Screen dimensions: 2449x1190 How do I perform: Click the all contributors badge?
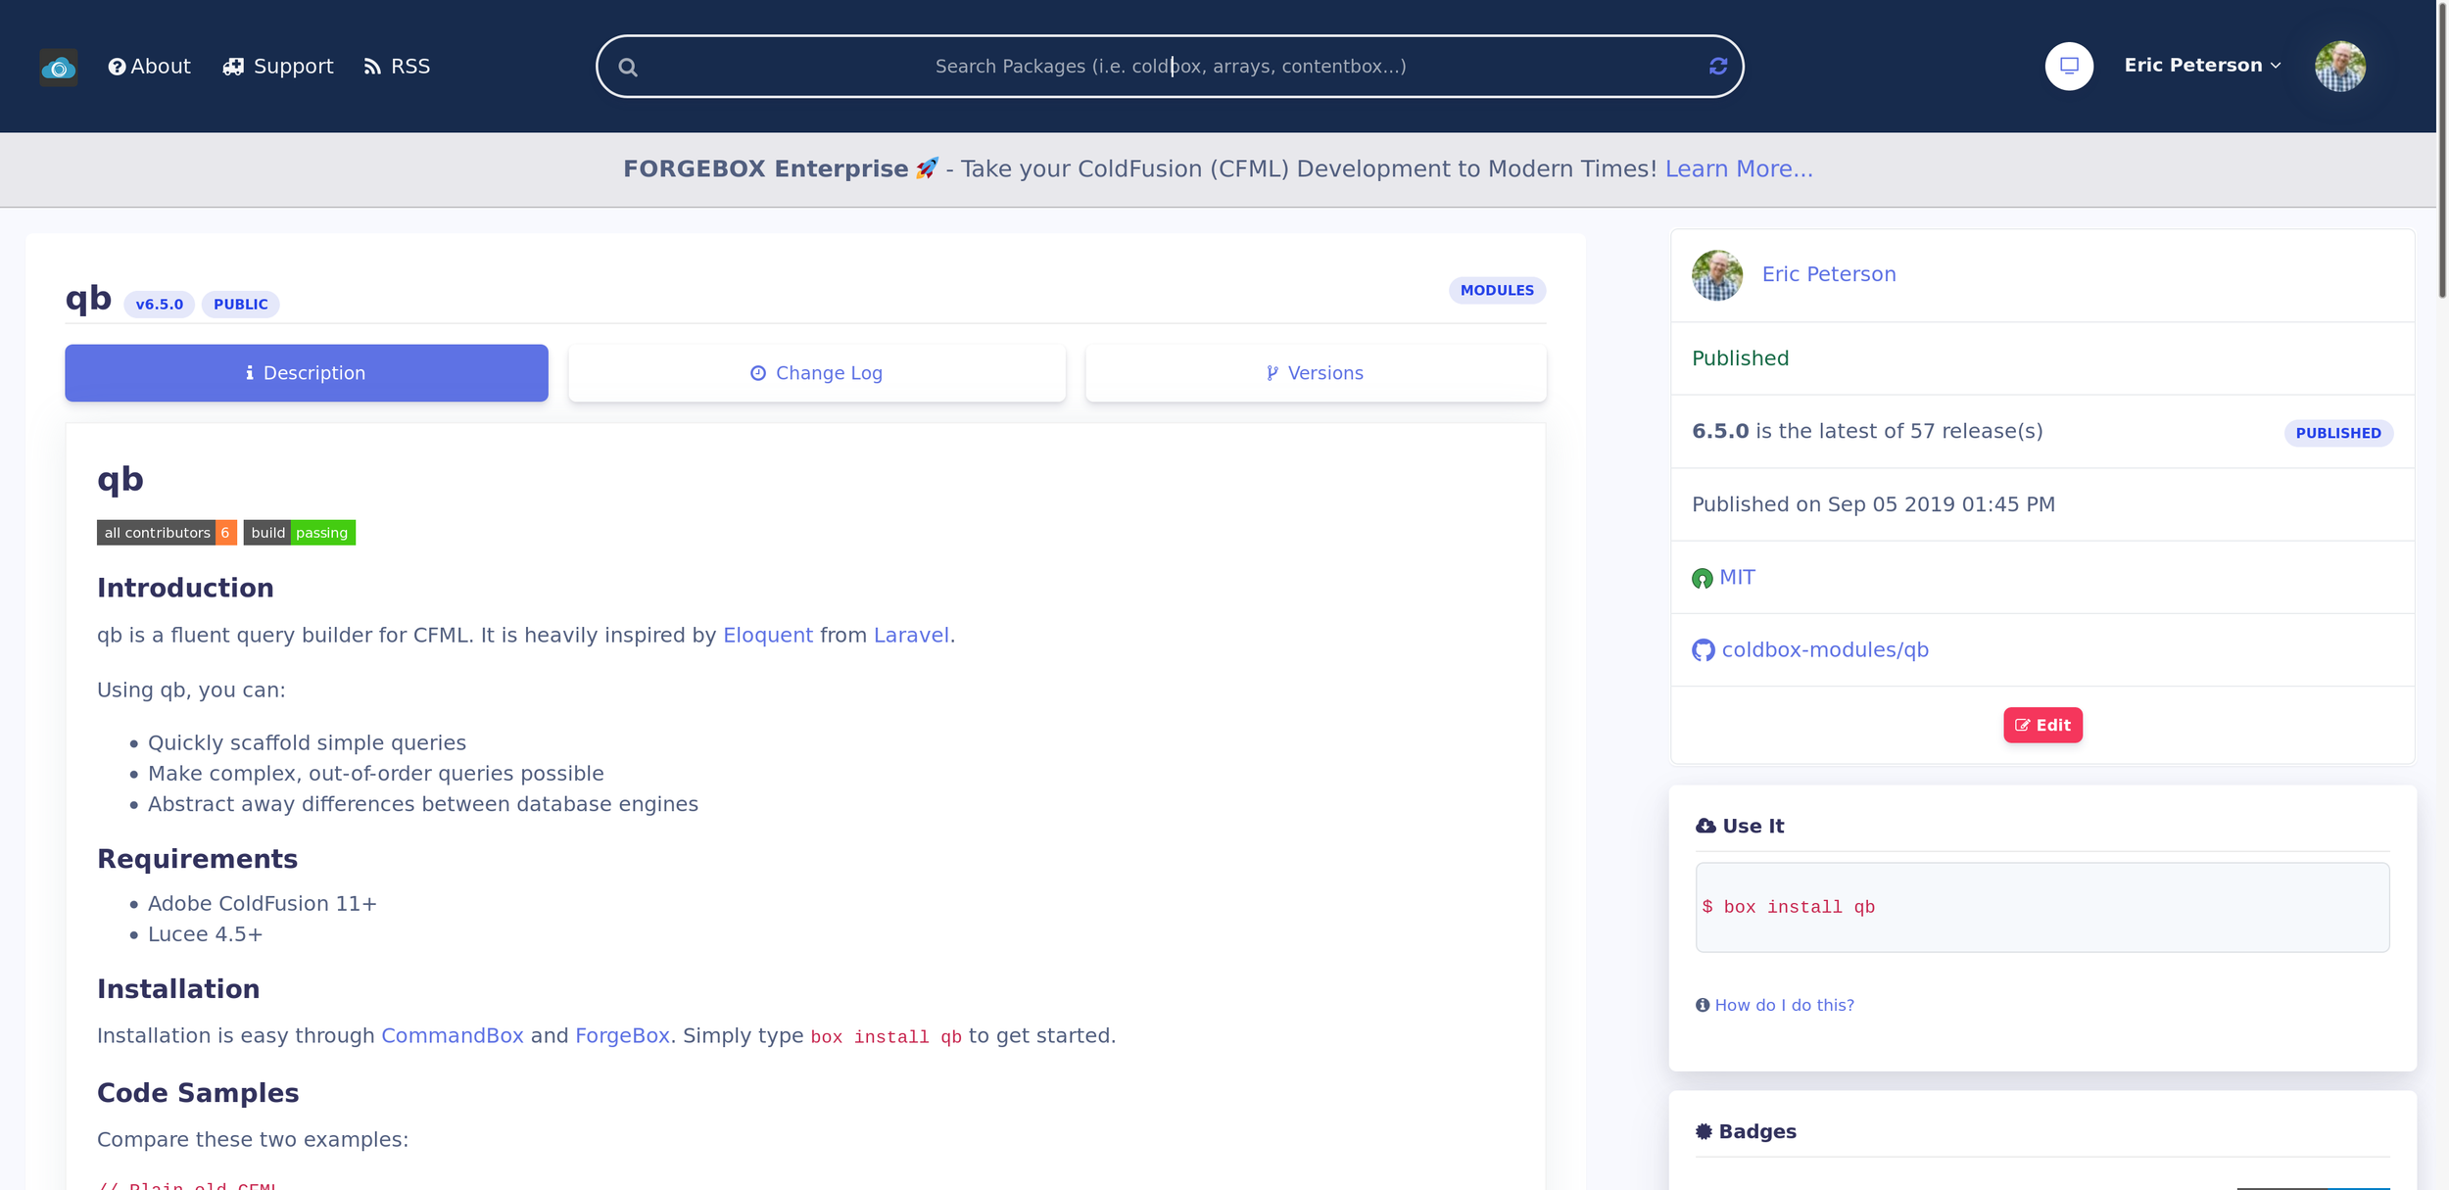[x=167, y=533]
